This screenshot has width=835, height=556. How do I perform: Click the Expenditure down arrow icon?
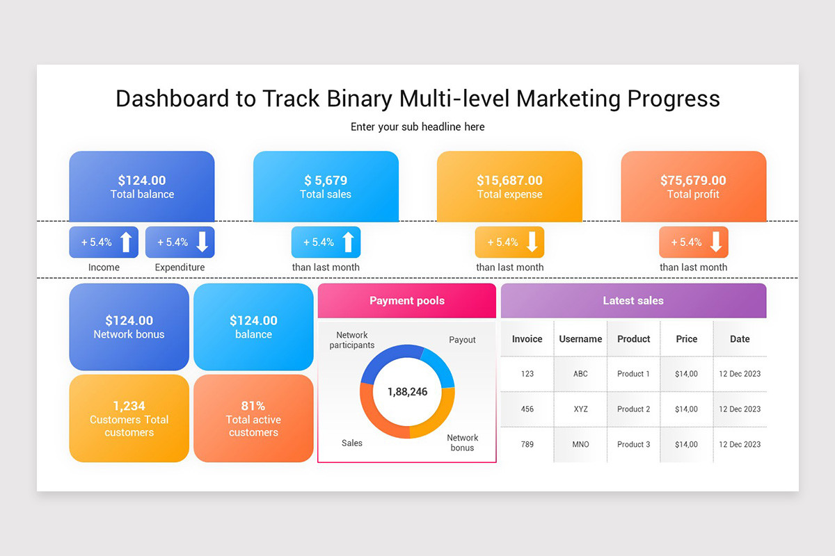202,242
